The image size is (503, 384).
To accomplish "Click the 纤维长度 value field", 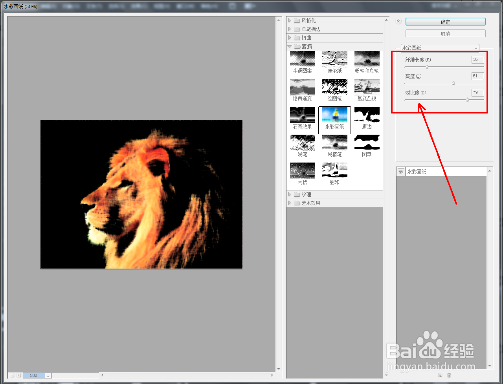I will (478, 60).
